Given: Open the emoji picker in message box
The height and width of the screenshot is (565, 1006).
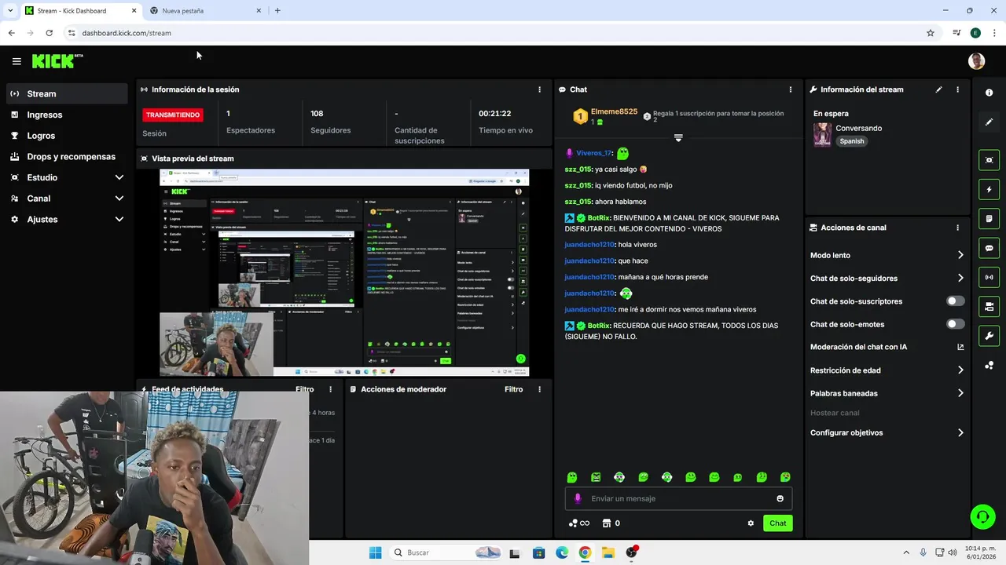Looking at the screenshot, I should point(780,498).
